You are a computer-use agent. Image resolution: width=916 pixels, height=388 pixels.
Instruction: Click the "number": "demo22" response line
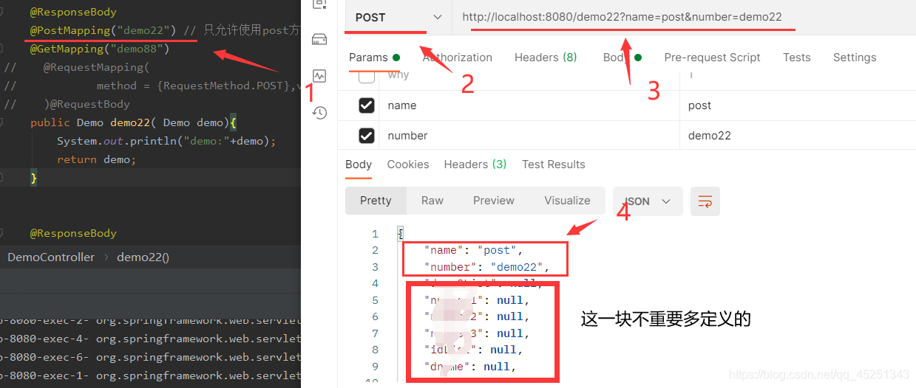point(487,267)
